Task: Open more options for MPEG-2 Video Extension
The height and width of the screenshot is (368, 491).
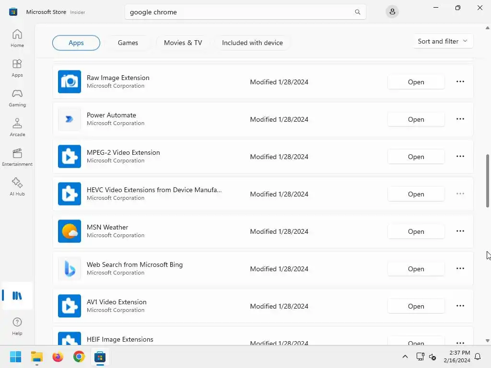Action: point(460,157)
